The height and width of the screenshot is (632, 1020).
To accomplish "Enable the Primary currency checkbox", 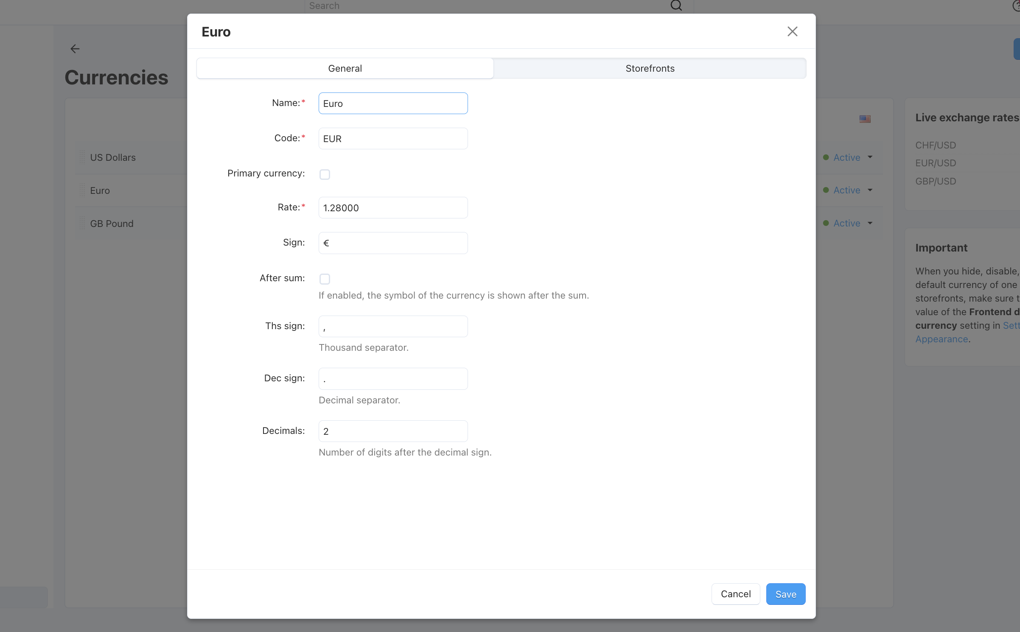I will [325, 174].
